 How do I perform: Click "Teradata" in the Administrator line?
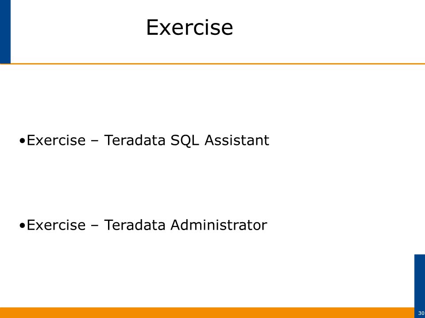click(x=135, y=225)
